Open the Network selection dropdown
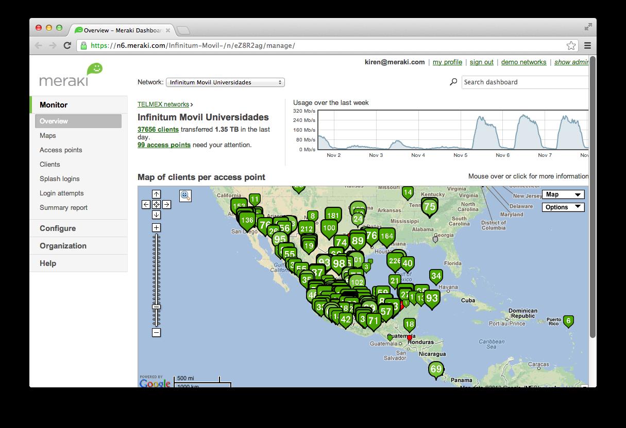The width and height of the screenshot is (626, 428). 225,82
